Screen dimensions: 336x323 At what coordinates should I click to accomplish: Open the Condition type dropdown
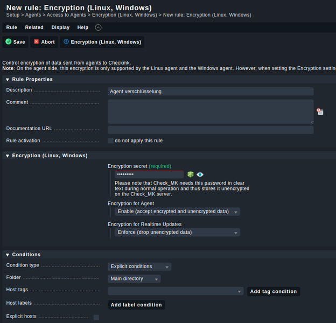click(x=139, y=266)
